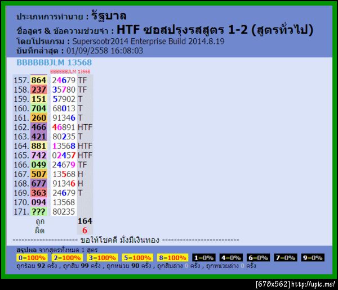The width and height of the screenshot is (338, 290).
Task: Click prediction 68013 in row 160
Action: point(64,108)
